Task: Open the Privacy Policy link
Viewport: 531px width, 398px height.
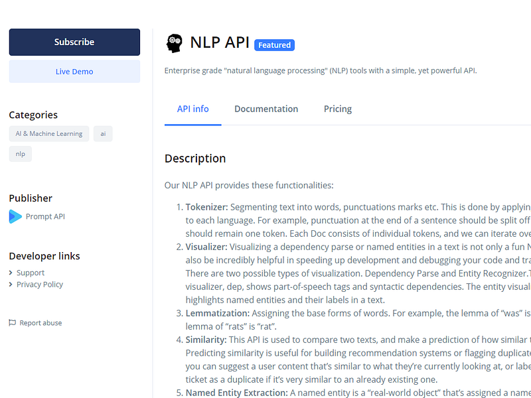Action: point(40,285)
